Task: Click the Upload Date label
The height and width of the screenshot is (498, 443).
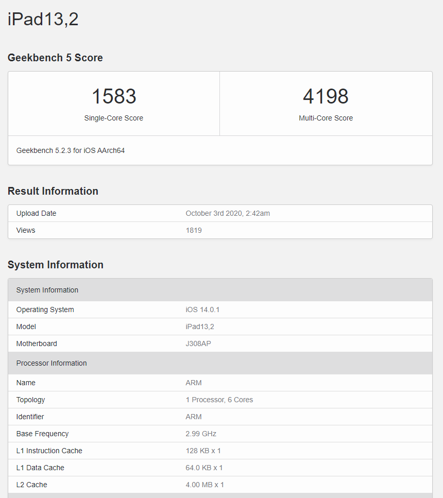Action: tap(36, 213)
